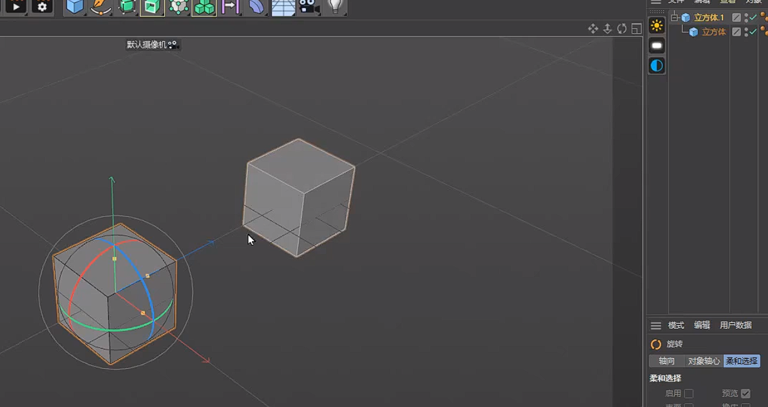Viewport: 768px width, 407px height.
Task: Add a light with the bulb icon
Action: coord(335,7)
